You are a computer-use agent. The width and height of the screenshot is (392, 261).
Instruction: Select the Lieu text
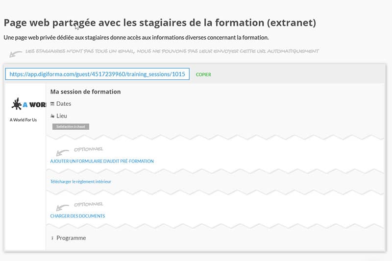62,116
